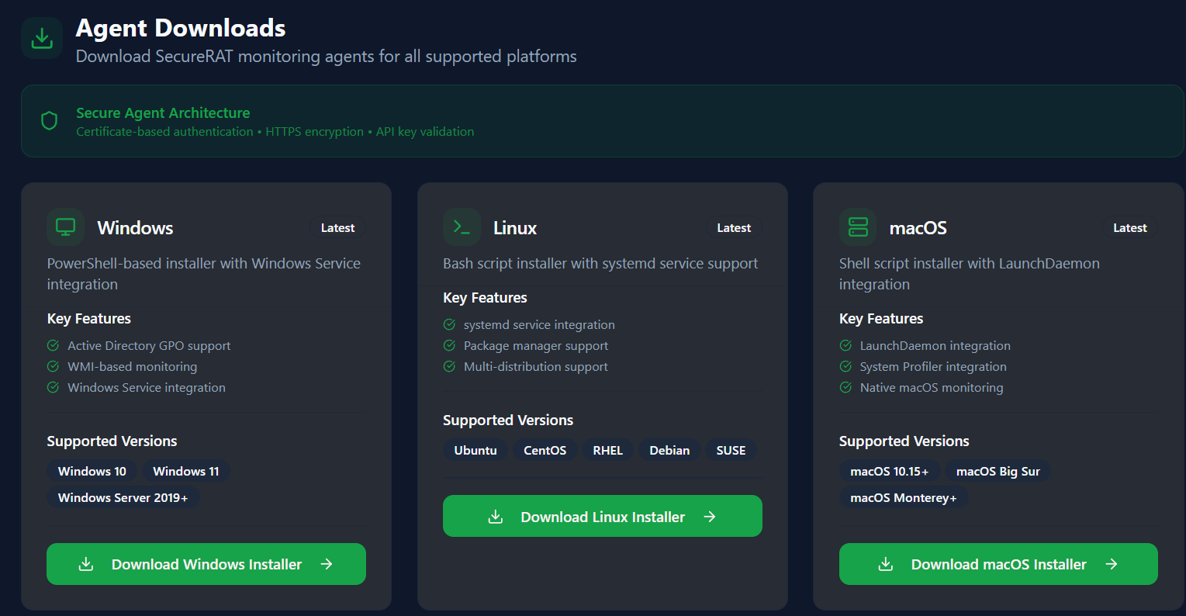
Task: Click the shield icon in Secure Agent banner
Action: pyautogui.click(x=50, y=121)
